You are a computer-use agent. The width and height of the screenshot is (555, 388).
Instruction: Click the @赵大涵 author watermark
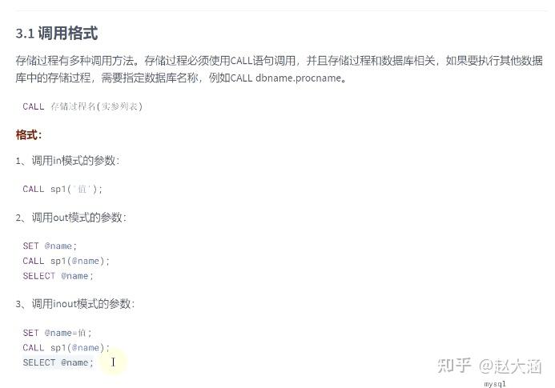(x=510, y=366)
